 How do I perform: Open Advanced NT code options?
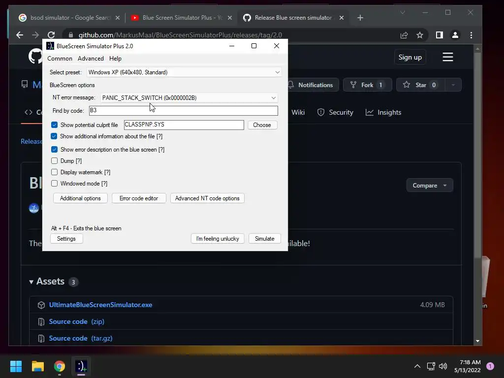coord(207,198)
